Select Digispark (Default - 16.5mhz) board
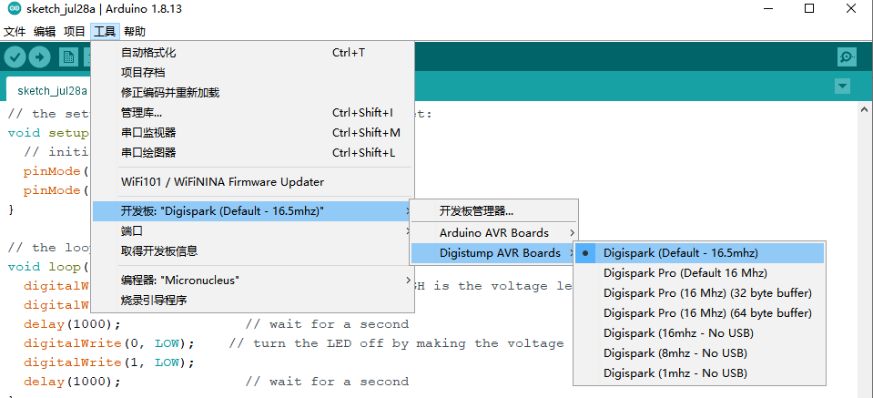 coord(699,252)
